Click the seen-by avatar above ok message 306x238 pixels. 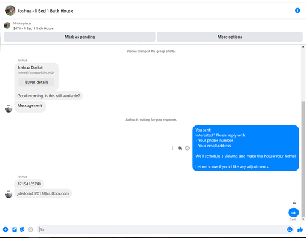294,203
